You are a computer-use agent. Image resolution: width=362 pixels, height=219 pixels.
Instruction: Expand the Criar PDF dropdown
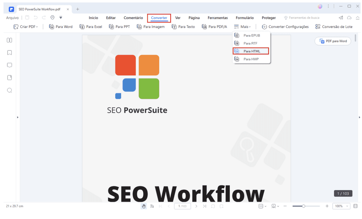click(x=26, y=27)
